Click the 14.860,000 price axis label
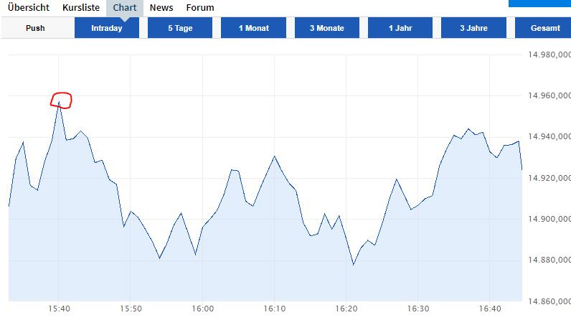 click(x=549, y=301)
